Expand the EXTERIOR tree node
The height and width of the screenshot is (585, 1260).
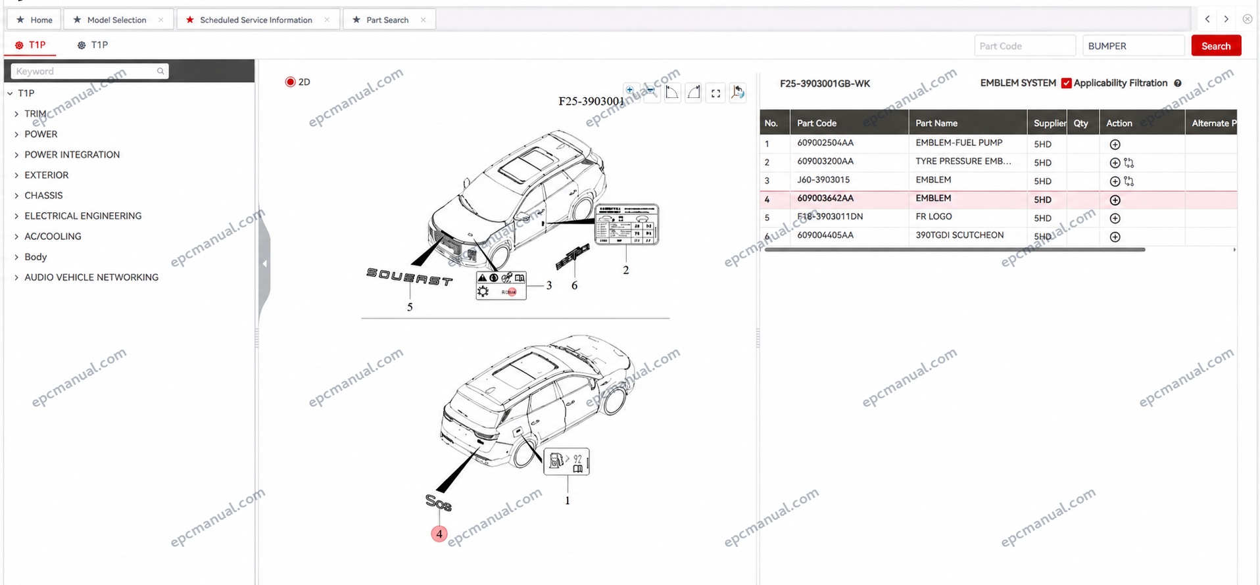(x=16, y=175)
